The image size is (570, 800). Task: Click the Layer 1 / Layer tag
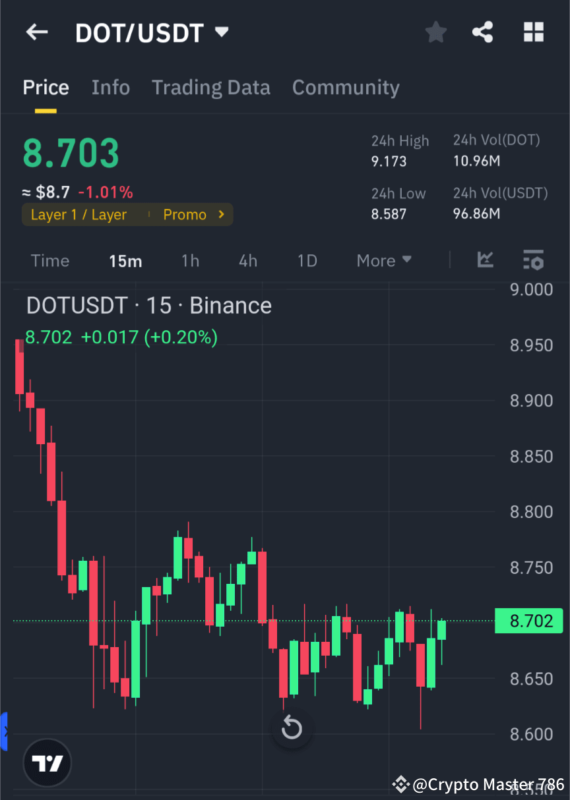79,214
